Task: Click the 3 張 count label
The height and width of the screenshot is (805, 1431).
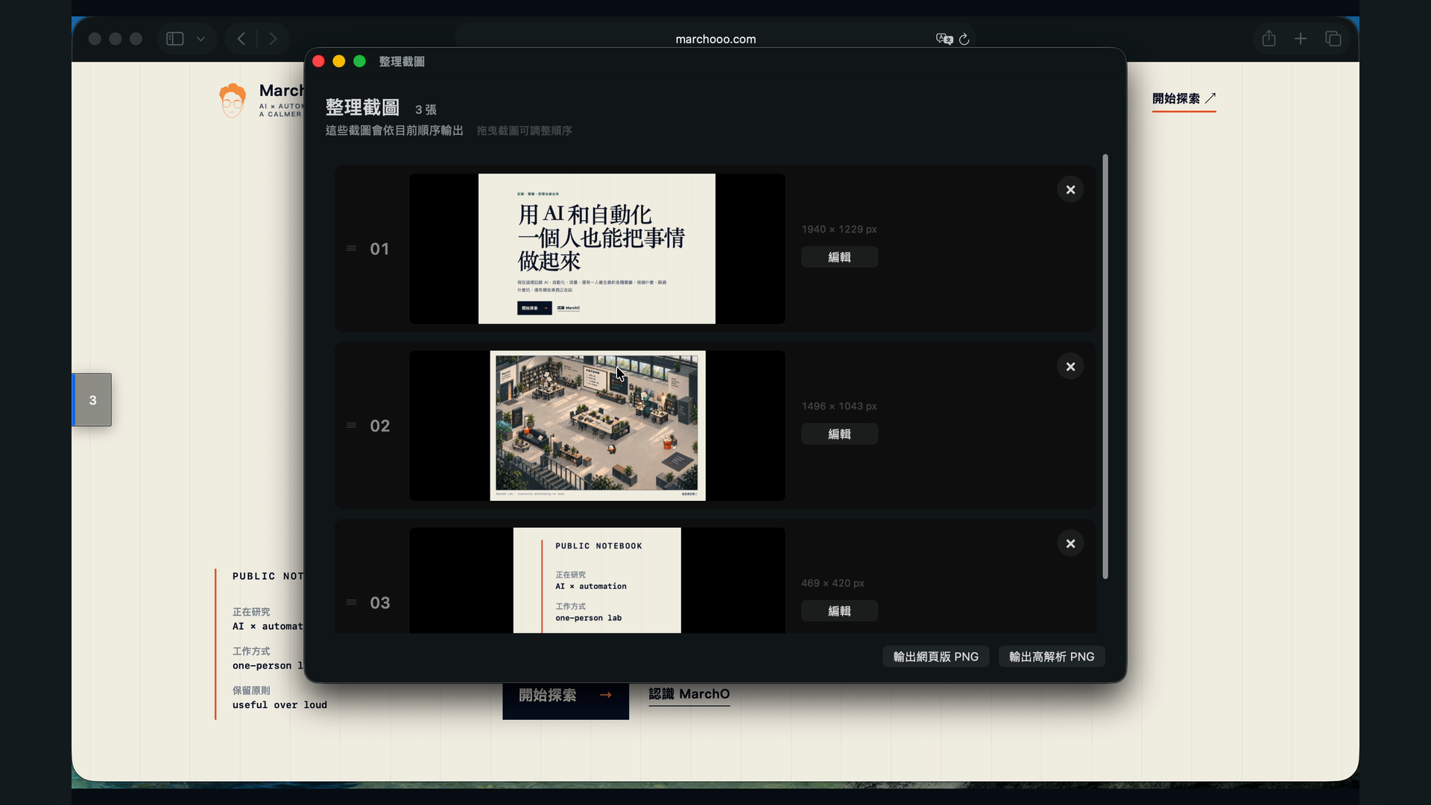Action: pos(426,110)
